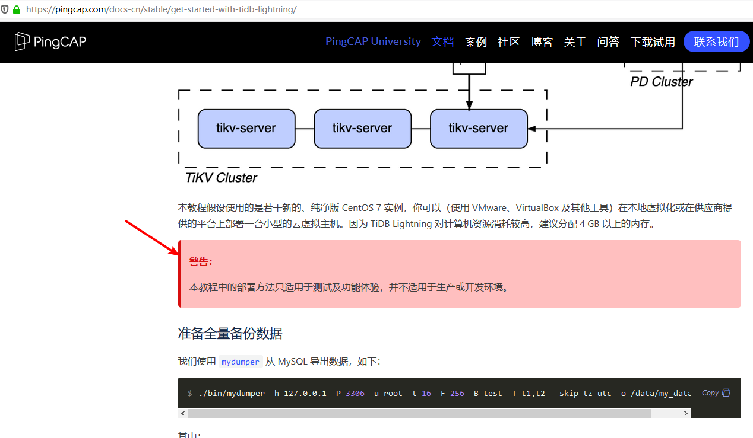This screenshot has height=438, width=753.
Task: Click warning text 本教程中的部署方法只适用于测试
Action: click(x=349, y=287)
